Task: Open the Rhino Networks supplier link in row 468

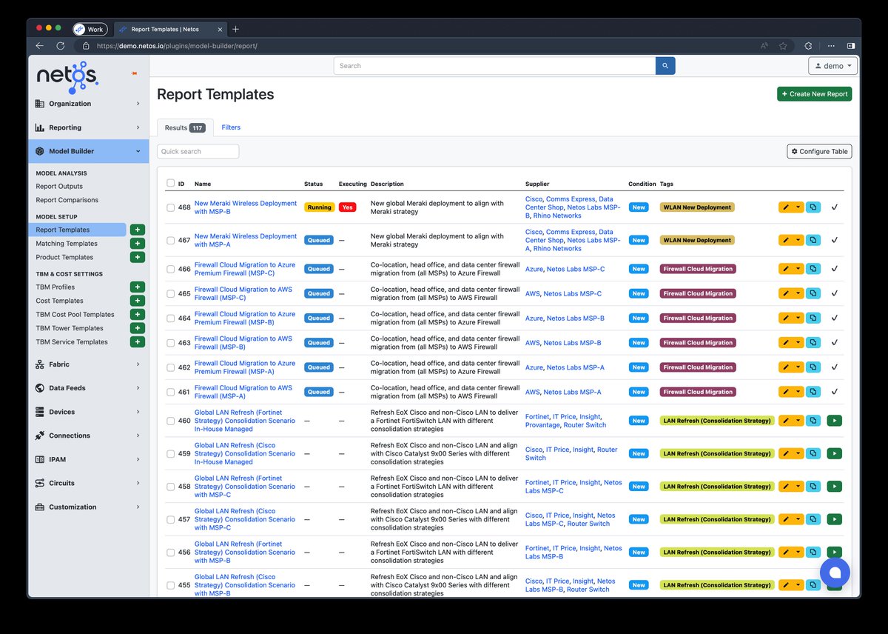Action: 557,216
